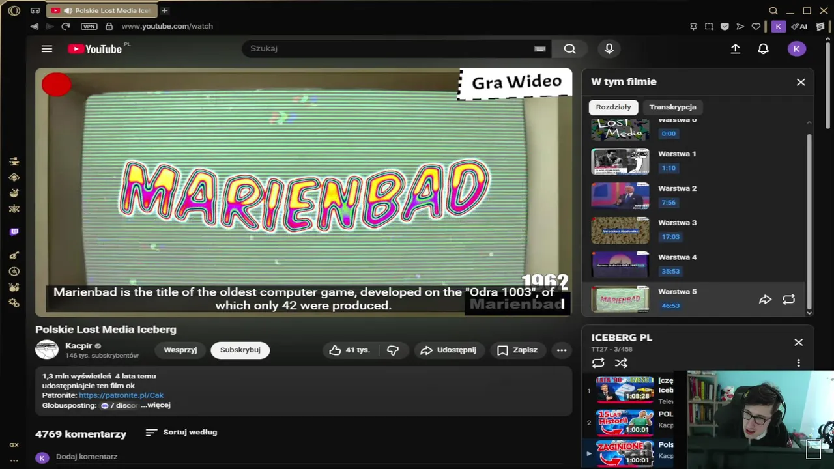Open the on-screen keyboard in search box
The image size is (834, 469).
point(539,48)
